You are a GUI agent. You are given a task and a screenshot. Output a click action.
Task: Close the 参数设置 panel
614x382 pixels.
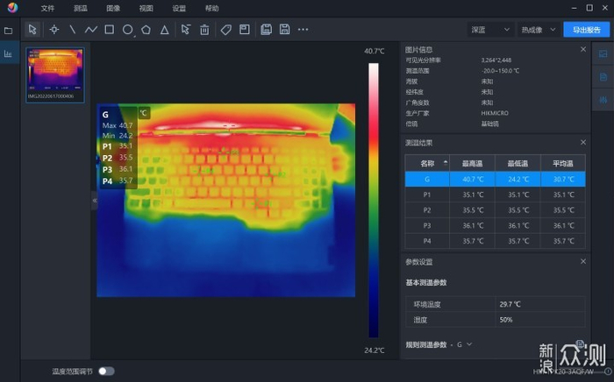pos(583,261)
